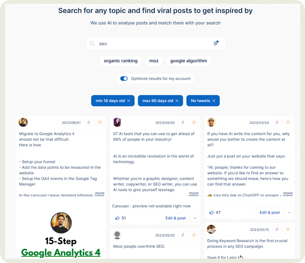305x263 pixels.
Task: Click the profile avatar on the 2023/06/05 post
Action: click(117, 122)
